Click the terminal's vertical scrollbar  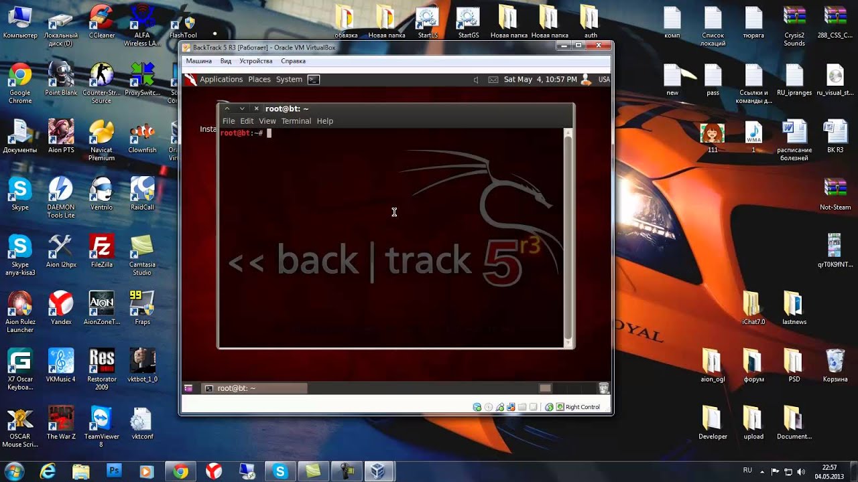pyautogui.click(x=568, y=237)
